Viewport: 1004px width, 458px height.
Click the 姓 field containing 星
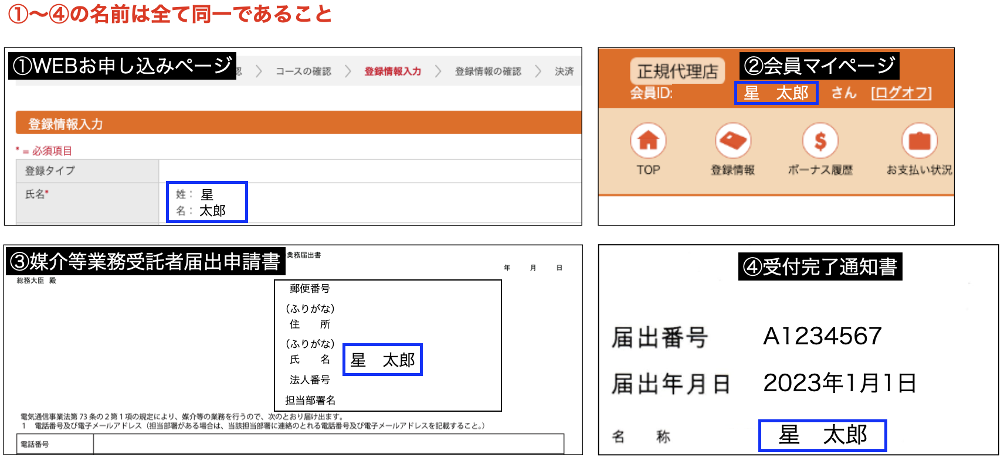(x=207, y=194)
